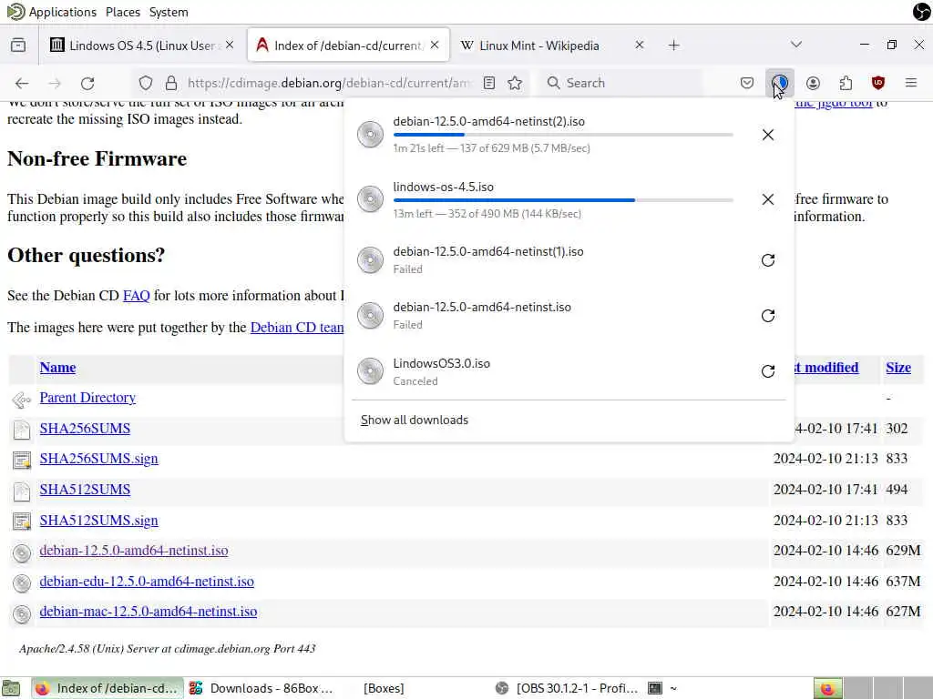Select the Firefox workspace thumbnail in switcher
This screenshot has height=699, width=933.
[827, 688]
